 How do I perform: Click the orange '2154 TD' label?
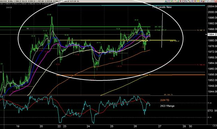[x=165, y=100]
